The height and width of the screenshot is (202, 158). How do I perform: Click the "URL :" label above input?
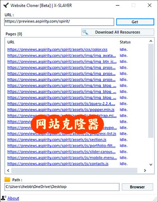tap(9, 15)
